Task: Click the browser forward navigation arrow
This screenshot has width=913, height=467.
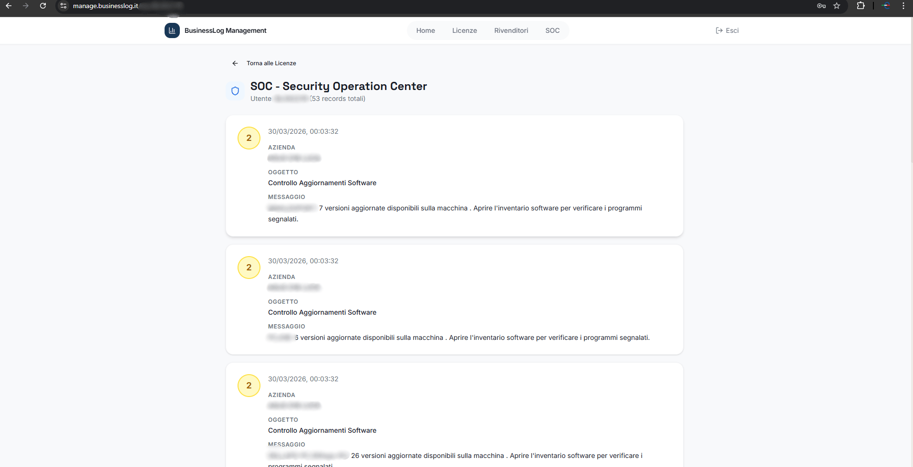Action: (26, 6)
